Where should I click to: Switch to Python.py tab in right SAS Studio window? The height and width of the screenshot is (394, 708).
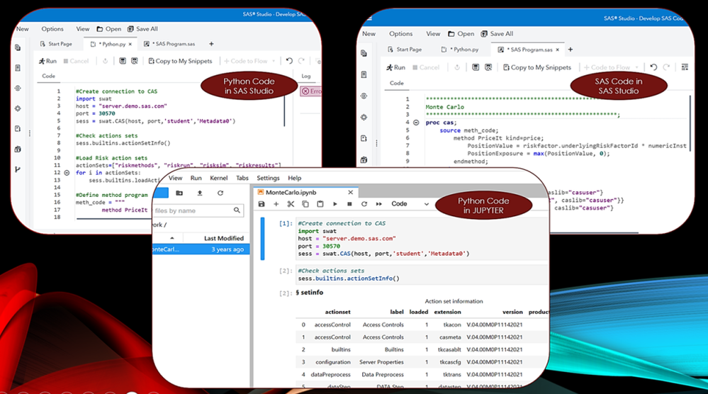pyautogui.click(x=460, y=50)
